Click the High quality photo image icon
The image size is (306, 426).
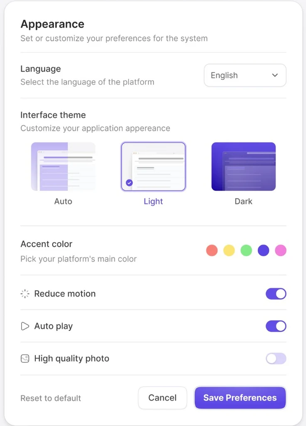[25, 359]
